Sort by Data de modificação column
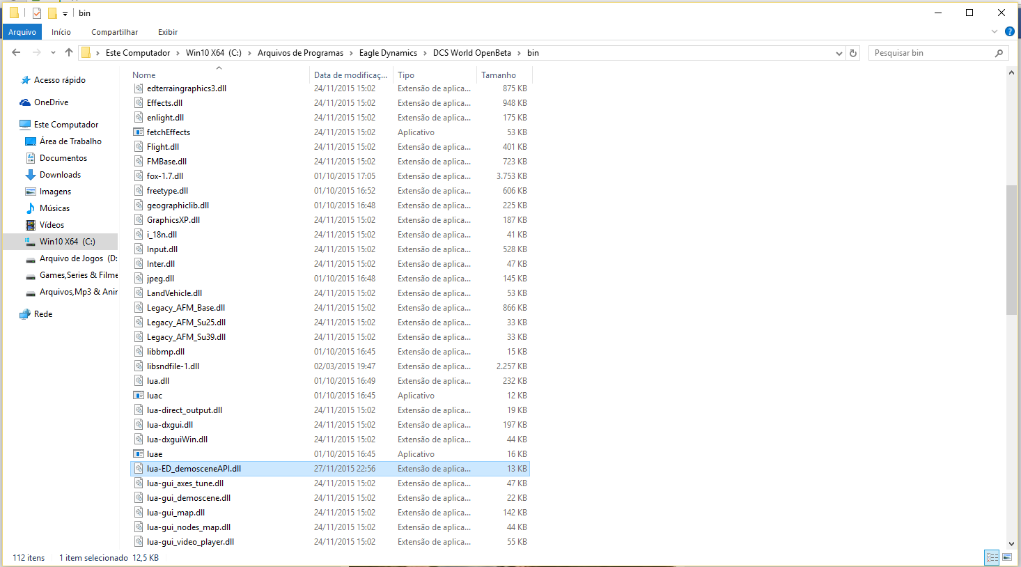Image resolution: width=1021 pixels, height=567 pixels. point(350,75)
